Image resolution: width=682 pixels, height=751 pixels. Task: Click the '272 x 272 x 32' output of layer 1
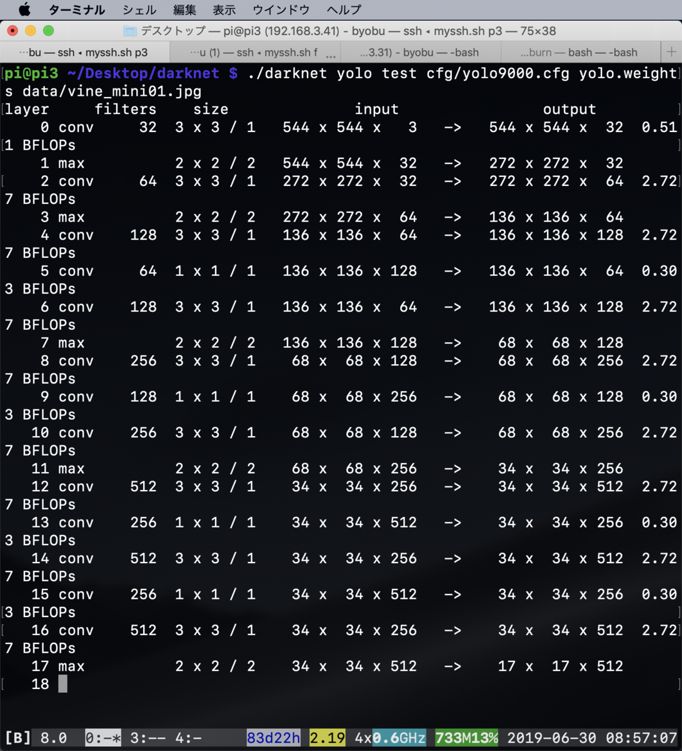pyautogui.click(x=556, y=163)
